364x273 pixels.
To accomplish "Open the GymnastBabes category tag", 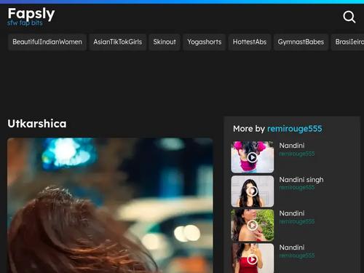I will 301,42.
